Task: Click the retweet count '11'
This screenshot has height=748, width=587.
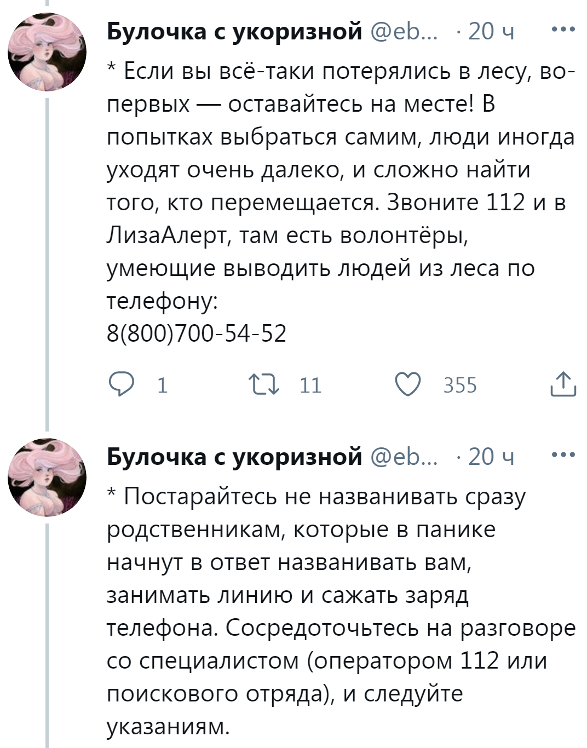Action: point(310,385)
